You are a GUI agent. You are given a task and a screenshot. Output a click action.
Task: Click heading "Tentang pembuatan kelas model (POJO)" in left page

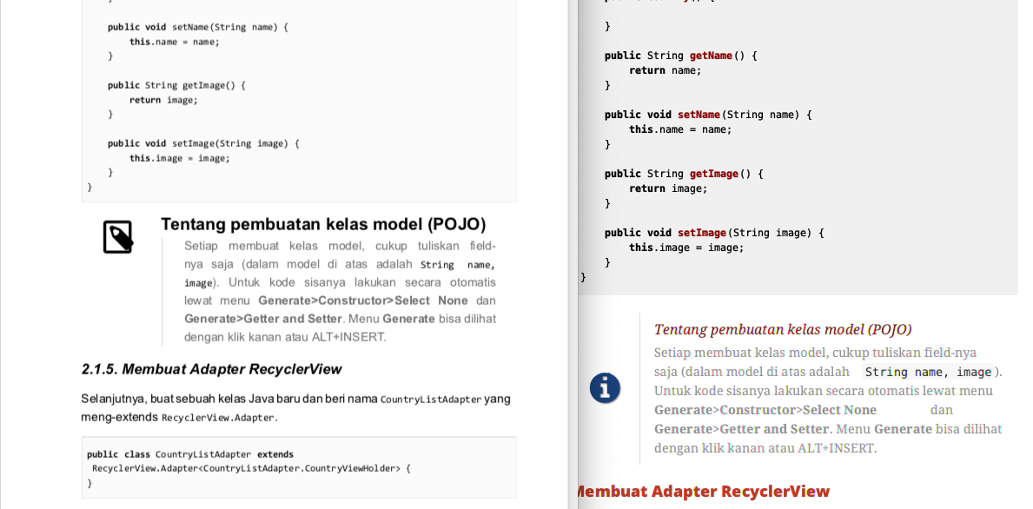[323, 225]
